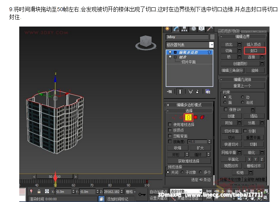Expand 编辑多边形 modifier sub-objects
Viewport: 278px width, 202px height.
(x=175, y=52)
